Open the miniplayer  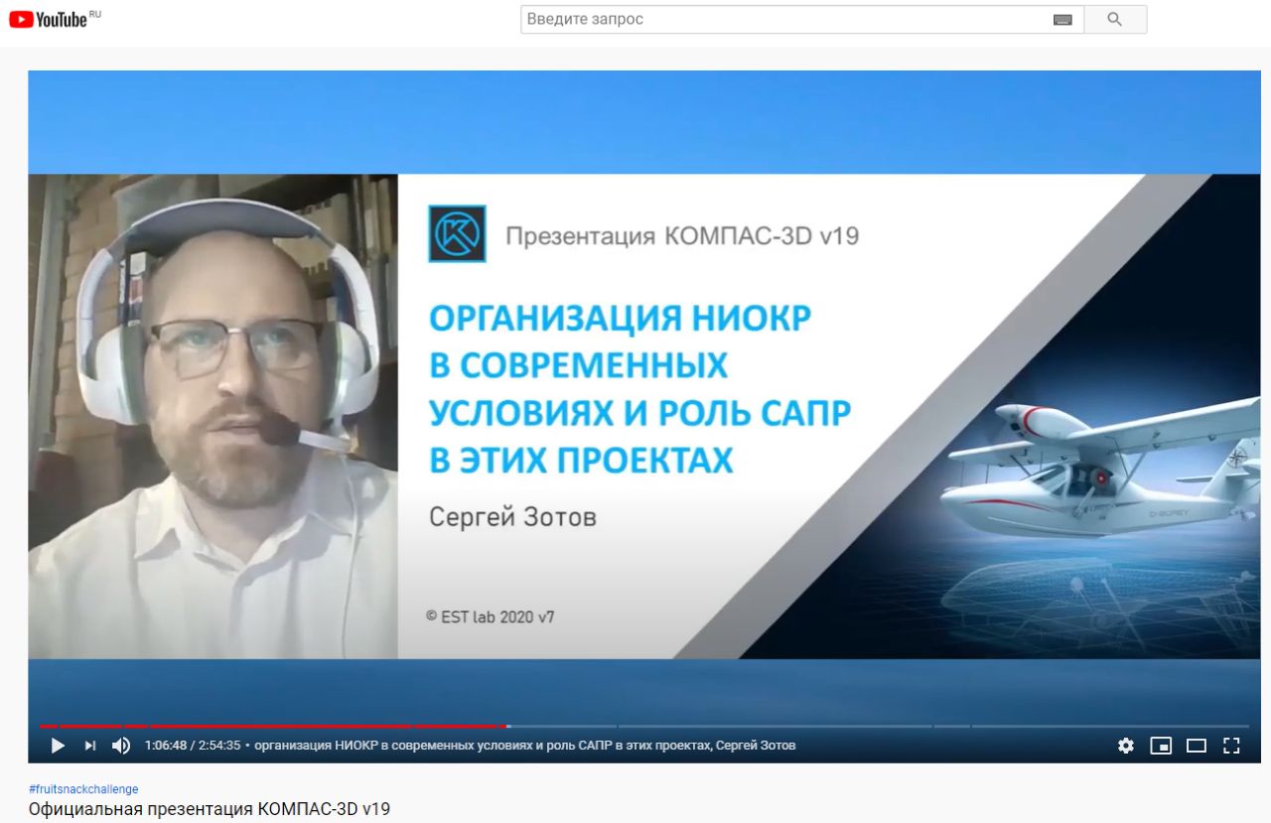coord(1161,746)
